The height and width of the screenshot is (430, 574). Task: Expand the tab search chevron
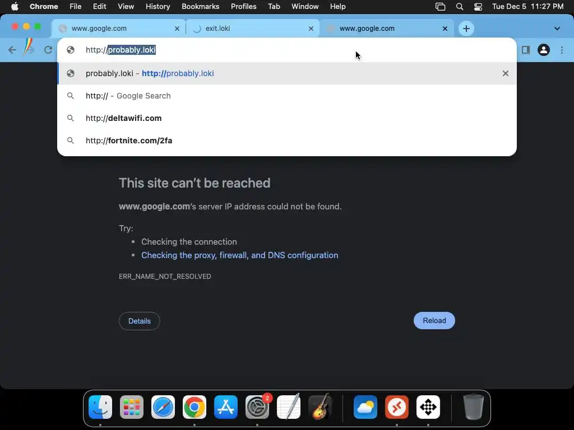click(x=557, y=29)
